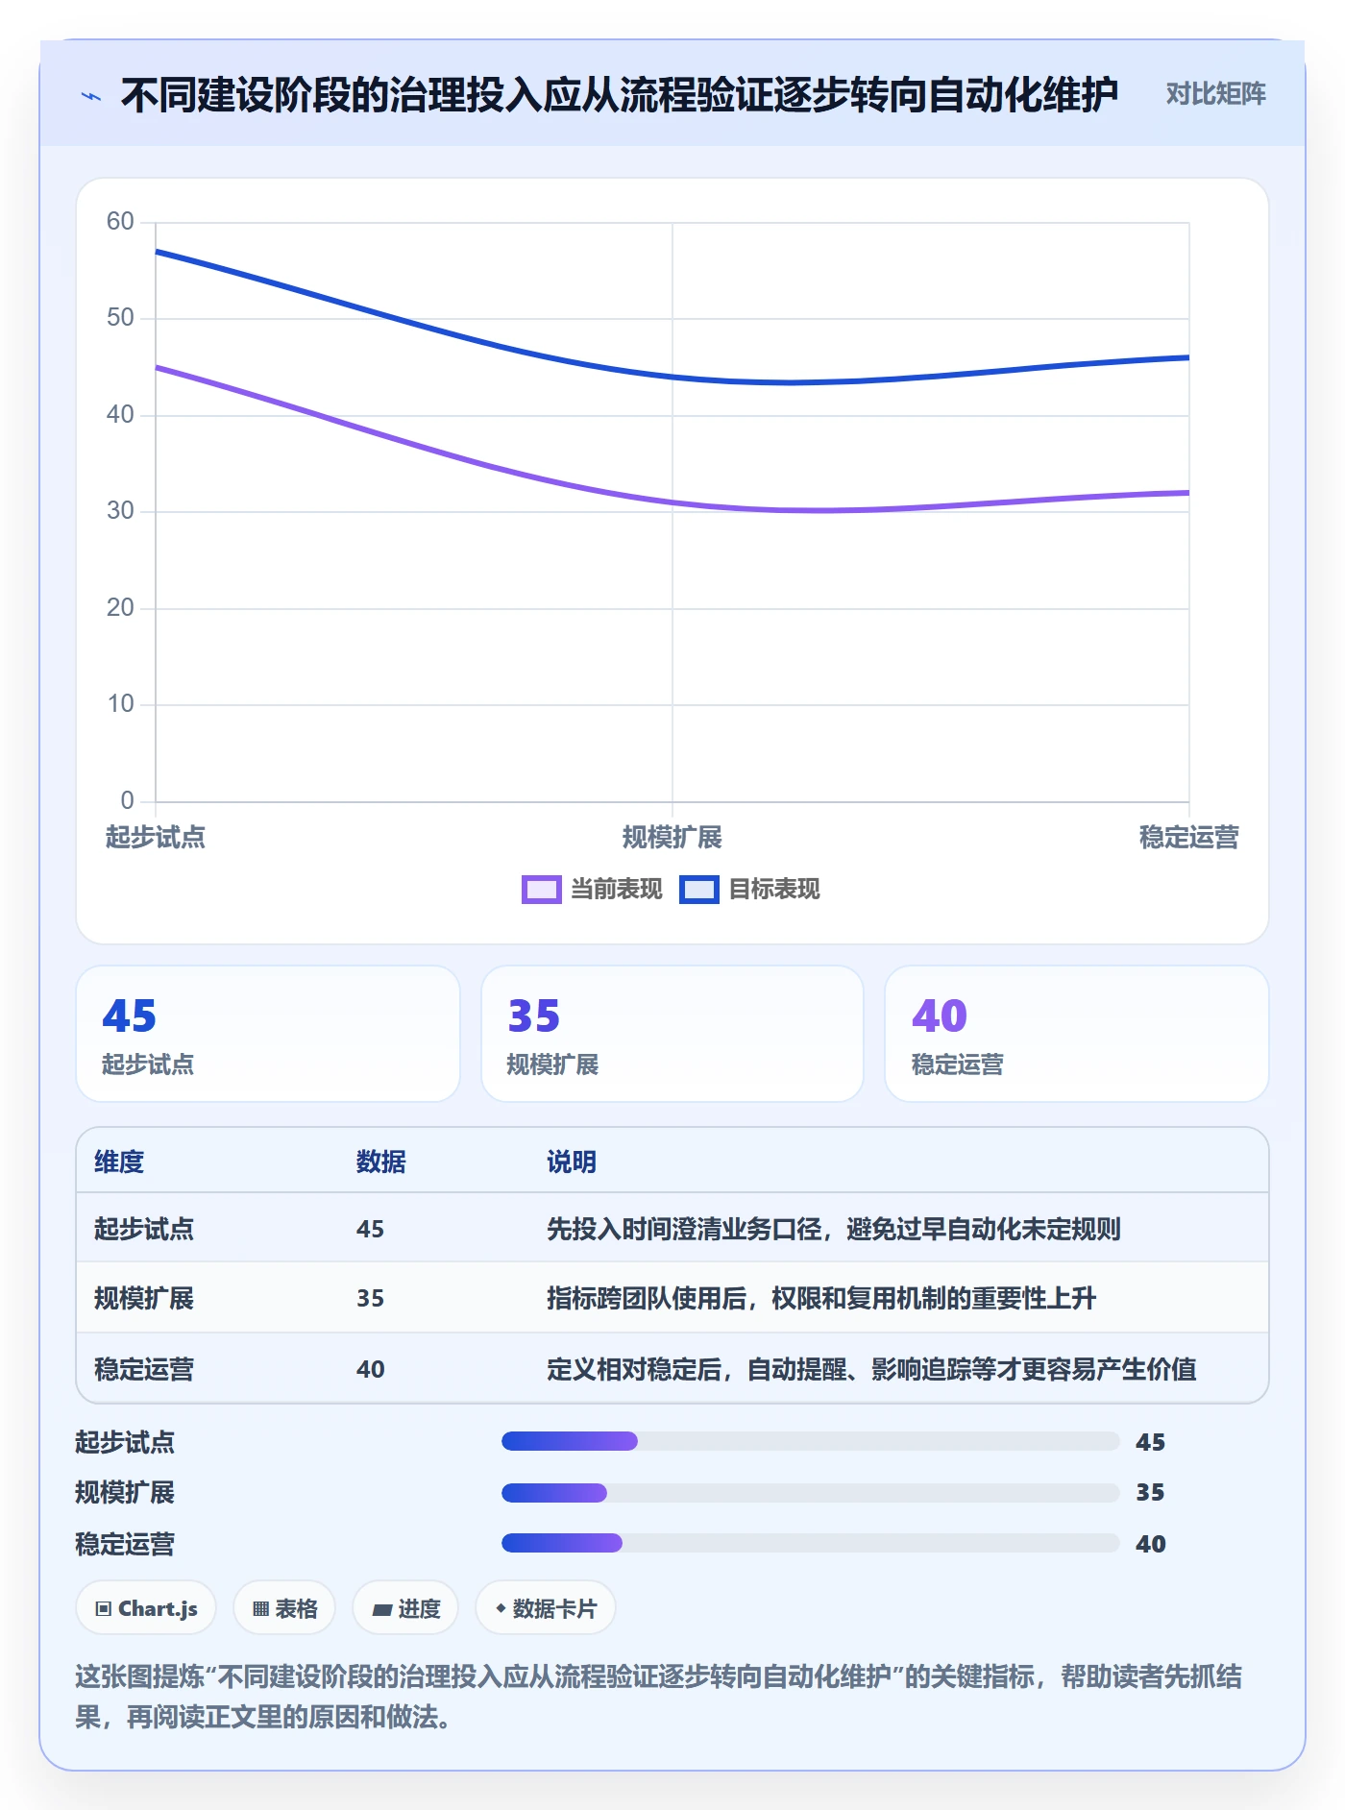Click the 稳定运营 progress bar
The height and width of the screenshot is (1810, 1345).
(x=811, y=1543)
